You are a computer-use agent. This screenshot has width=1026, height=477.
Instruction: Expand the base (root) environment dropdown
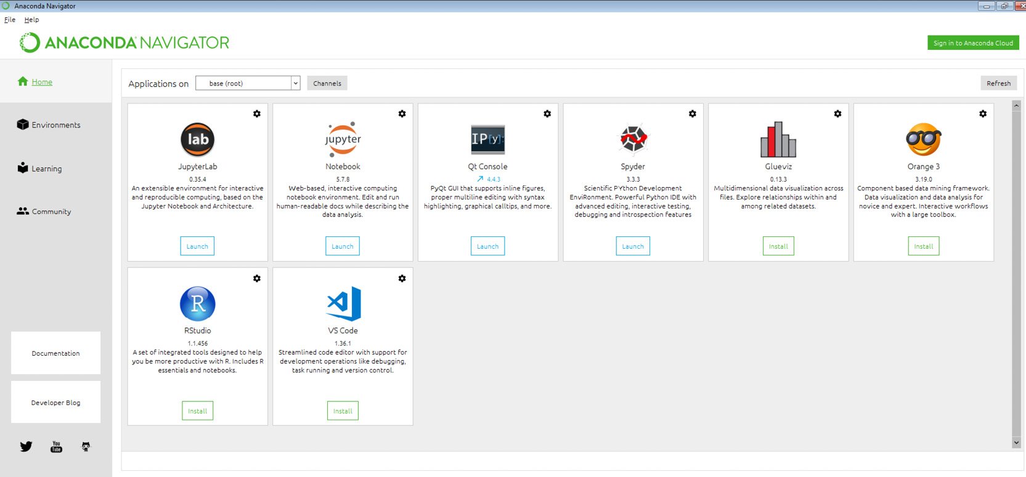coord(295,83)
